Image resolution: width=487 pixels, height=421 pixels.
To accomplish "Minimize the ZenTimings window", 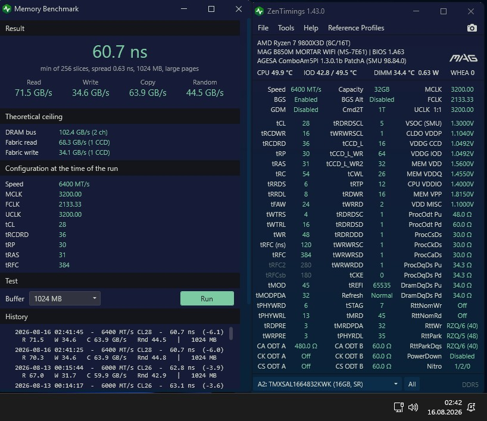I will (416, 11).
